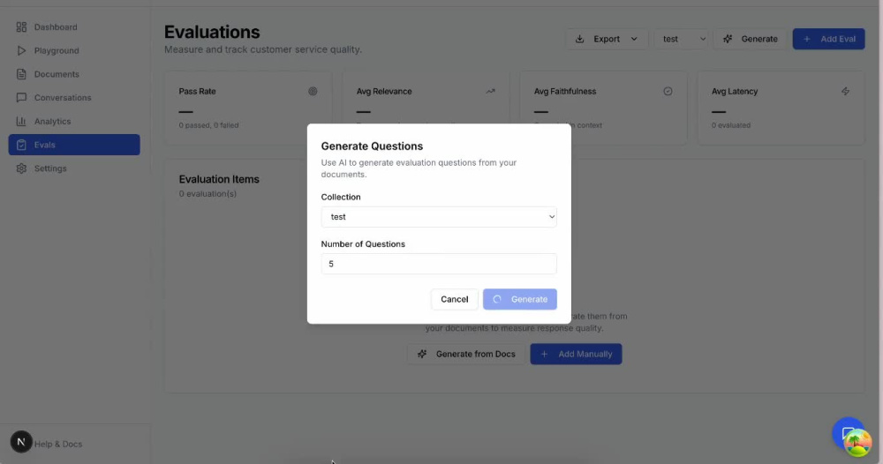Click the Add Manually button

tap(576, 354)
